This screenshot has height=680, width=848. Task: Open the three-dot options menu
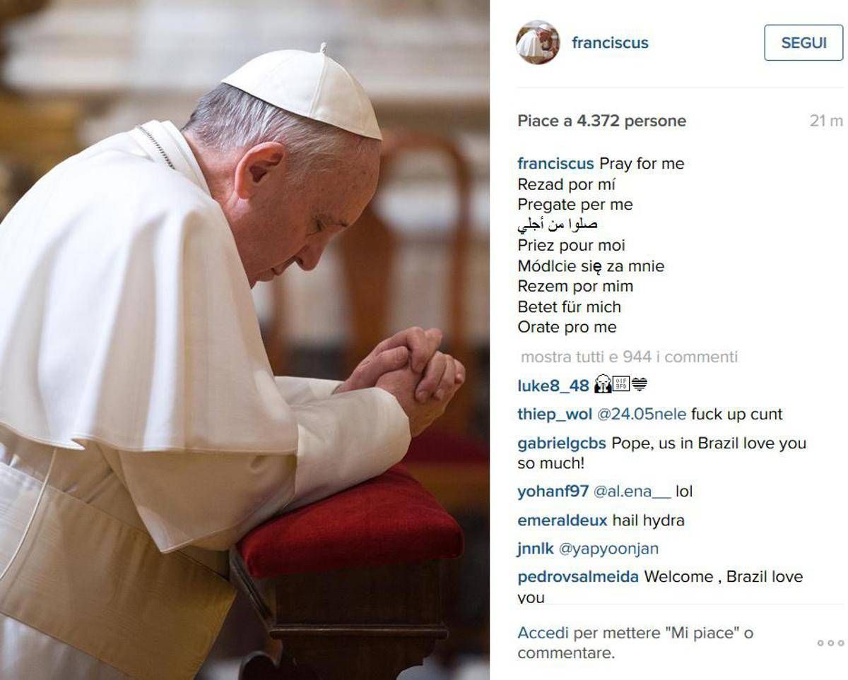tap(830, 643)
